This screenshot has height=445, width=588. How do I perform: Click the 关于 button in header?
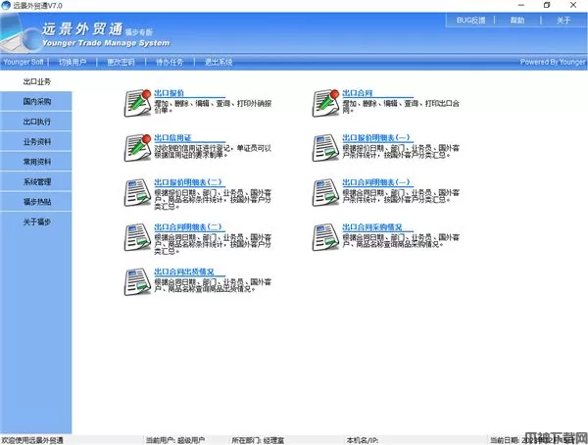563,21
